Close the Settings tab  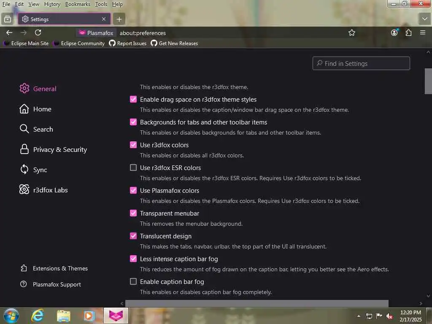point(104,19)
